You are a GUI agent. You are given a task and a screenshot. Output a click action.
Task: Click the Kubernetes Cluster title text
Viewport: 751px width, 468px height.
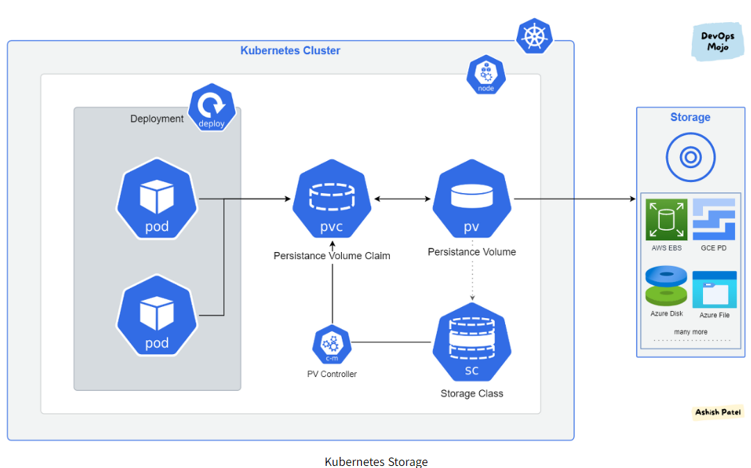click(x=290, y=51)
